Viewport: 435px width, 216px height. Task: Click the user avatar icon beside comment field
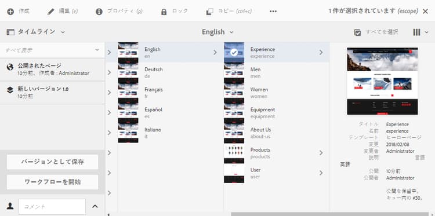(x=10, y=206)
